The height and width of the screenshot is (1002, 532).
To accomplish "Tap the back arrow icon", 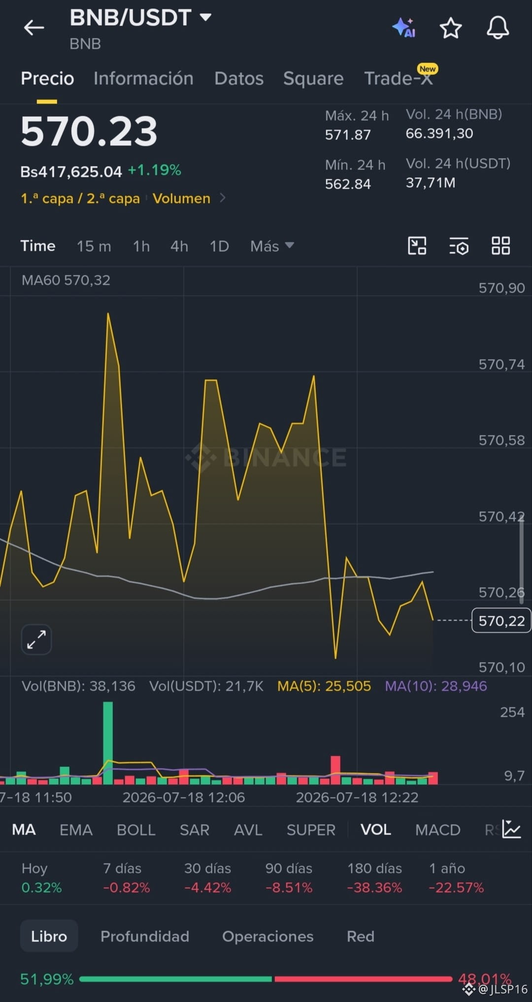I will coord(34,28).
